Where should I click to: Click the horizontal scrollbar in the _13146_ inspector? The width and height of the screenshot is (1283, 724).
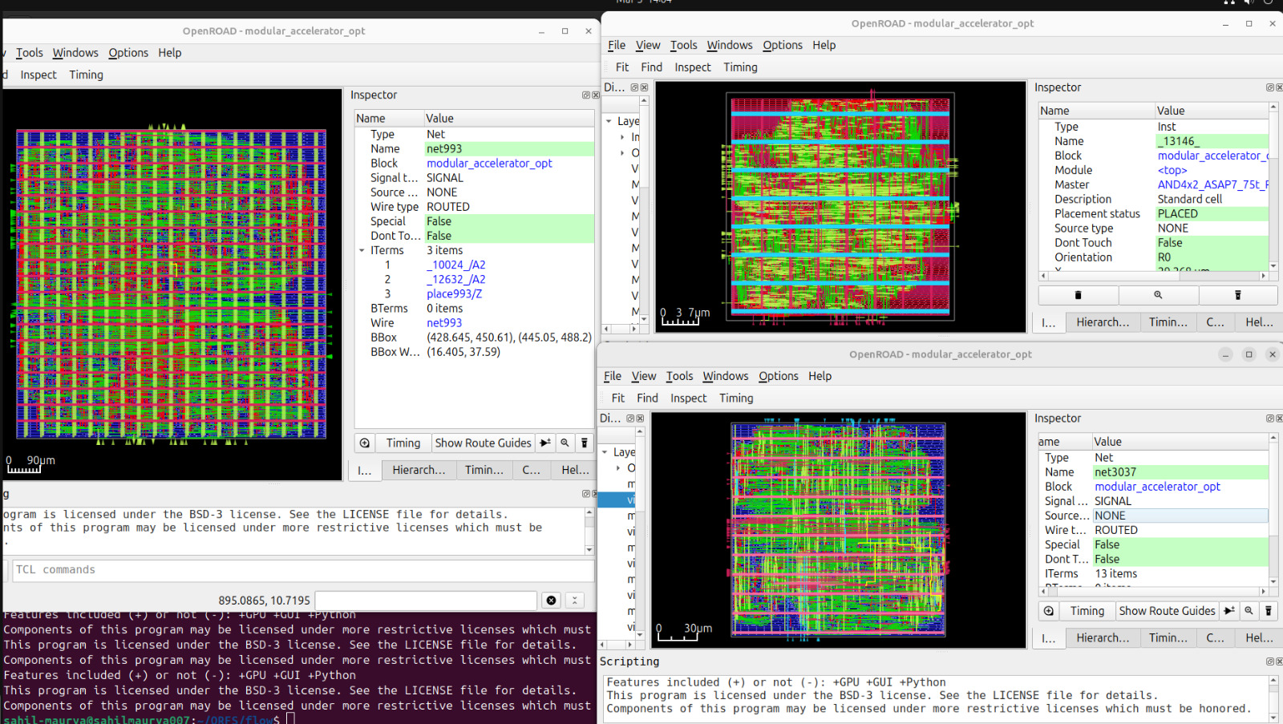tap(1153, 276)
